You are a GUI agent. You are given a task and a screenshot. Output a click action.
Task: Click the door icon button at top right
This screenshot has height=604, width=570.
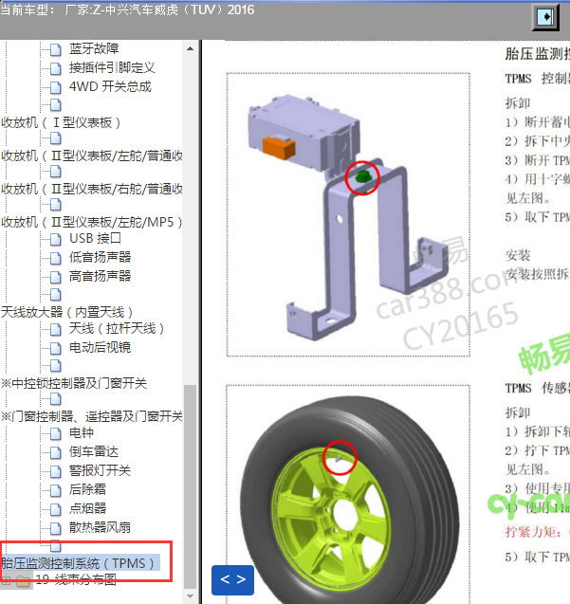click(x=544, y=18)
